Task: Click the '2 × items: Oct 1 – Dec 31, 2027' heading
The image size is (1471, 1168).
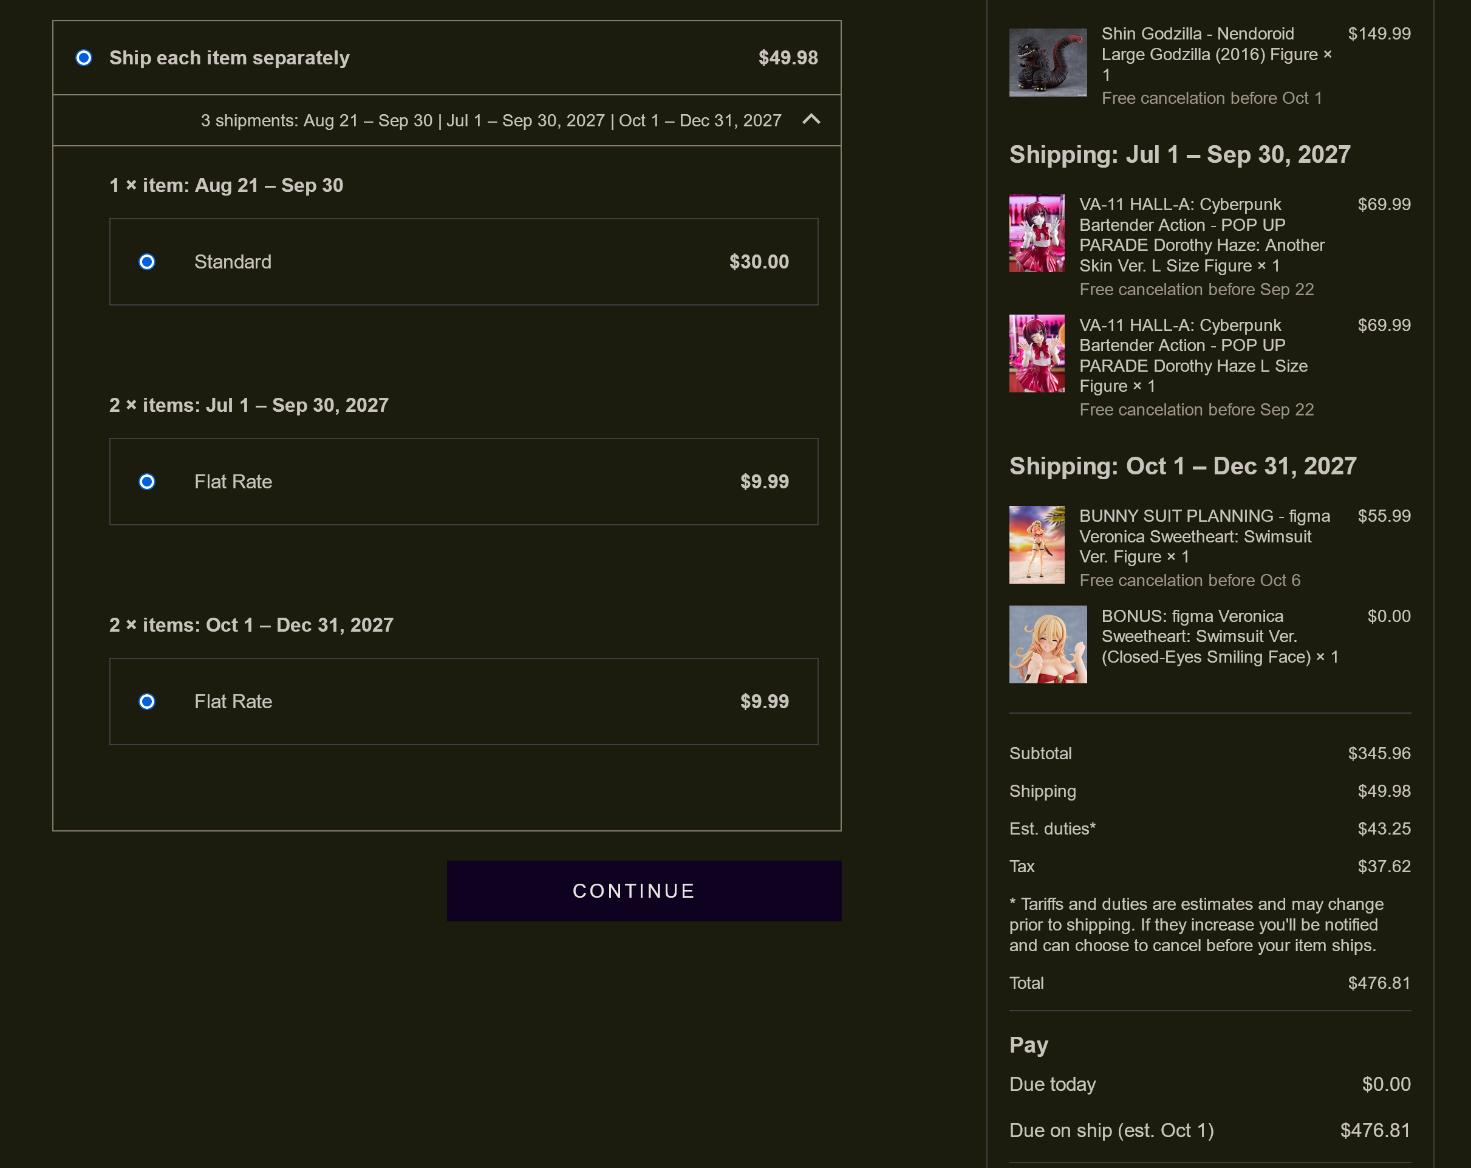Action: click(x=251, y=625)
